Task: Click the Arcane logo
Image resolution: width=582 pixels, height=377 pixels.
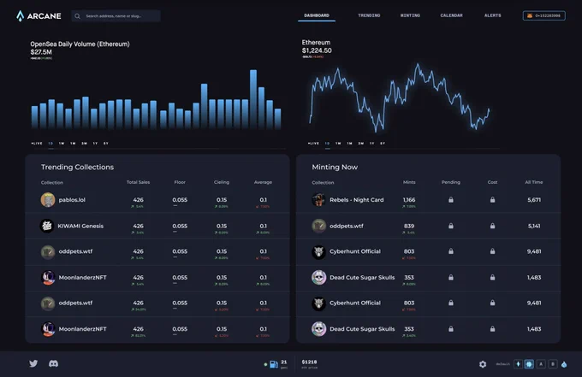Action: point(39,16)
